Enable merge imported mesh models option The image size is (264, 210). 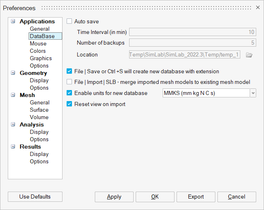point(69,82)
